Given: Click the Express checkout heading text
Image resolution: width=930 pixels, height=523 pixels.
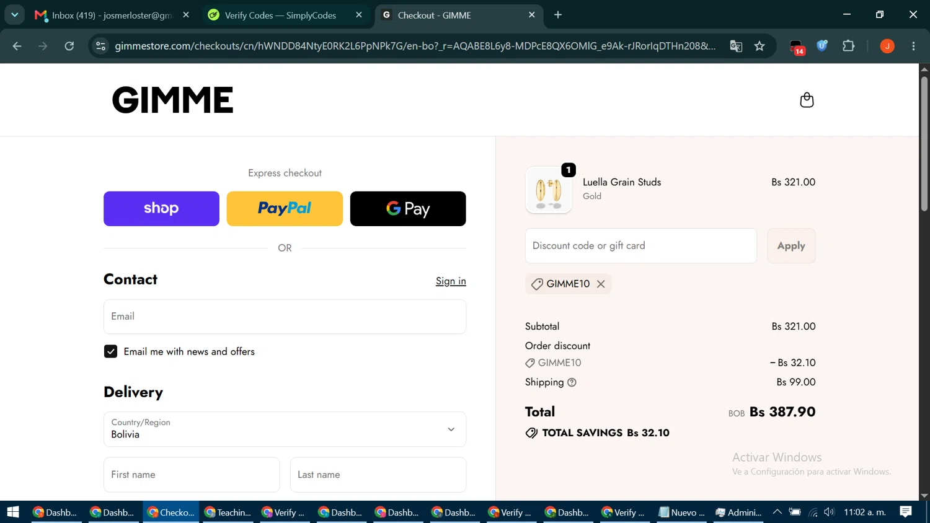Looking at the screenshot, I should [285, 173].
